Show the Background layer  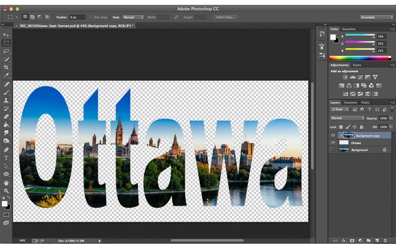click(333, 150)
